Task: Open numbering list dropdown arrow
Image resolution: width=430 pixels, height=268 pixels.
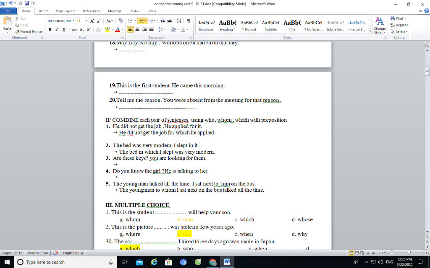Action: click(145, 21)
